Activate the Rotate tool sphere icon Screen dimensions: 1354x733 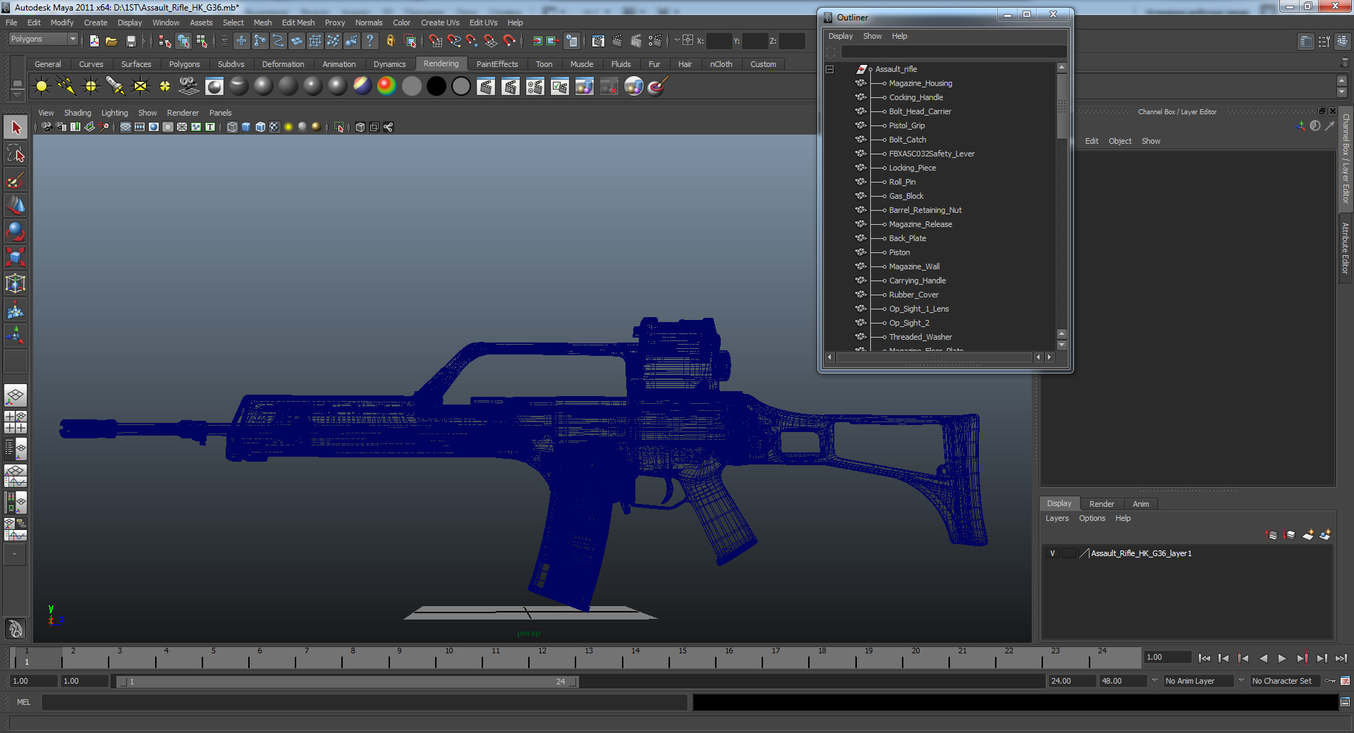click(16, 232)
